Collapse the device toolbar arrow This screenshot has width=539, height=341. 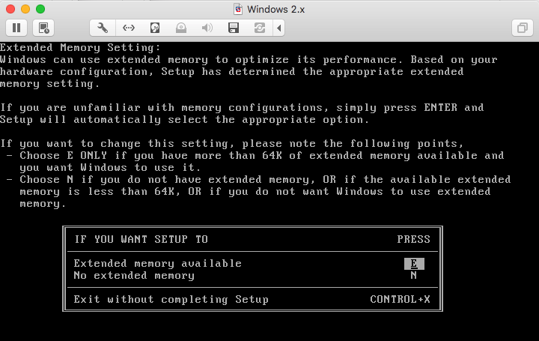(x=279, y=28)
